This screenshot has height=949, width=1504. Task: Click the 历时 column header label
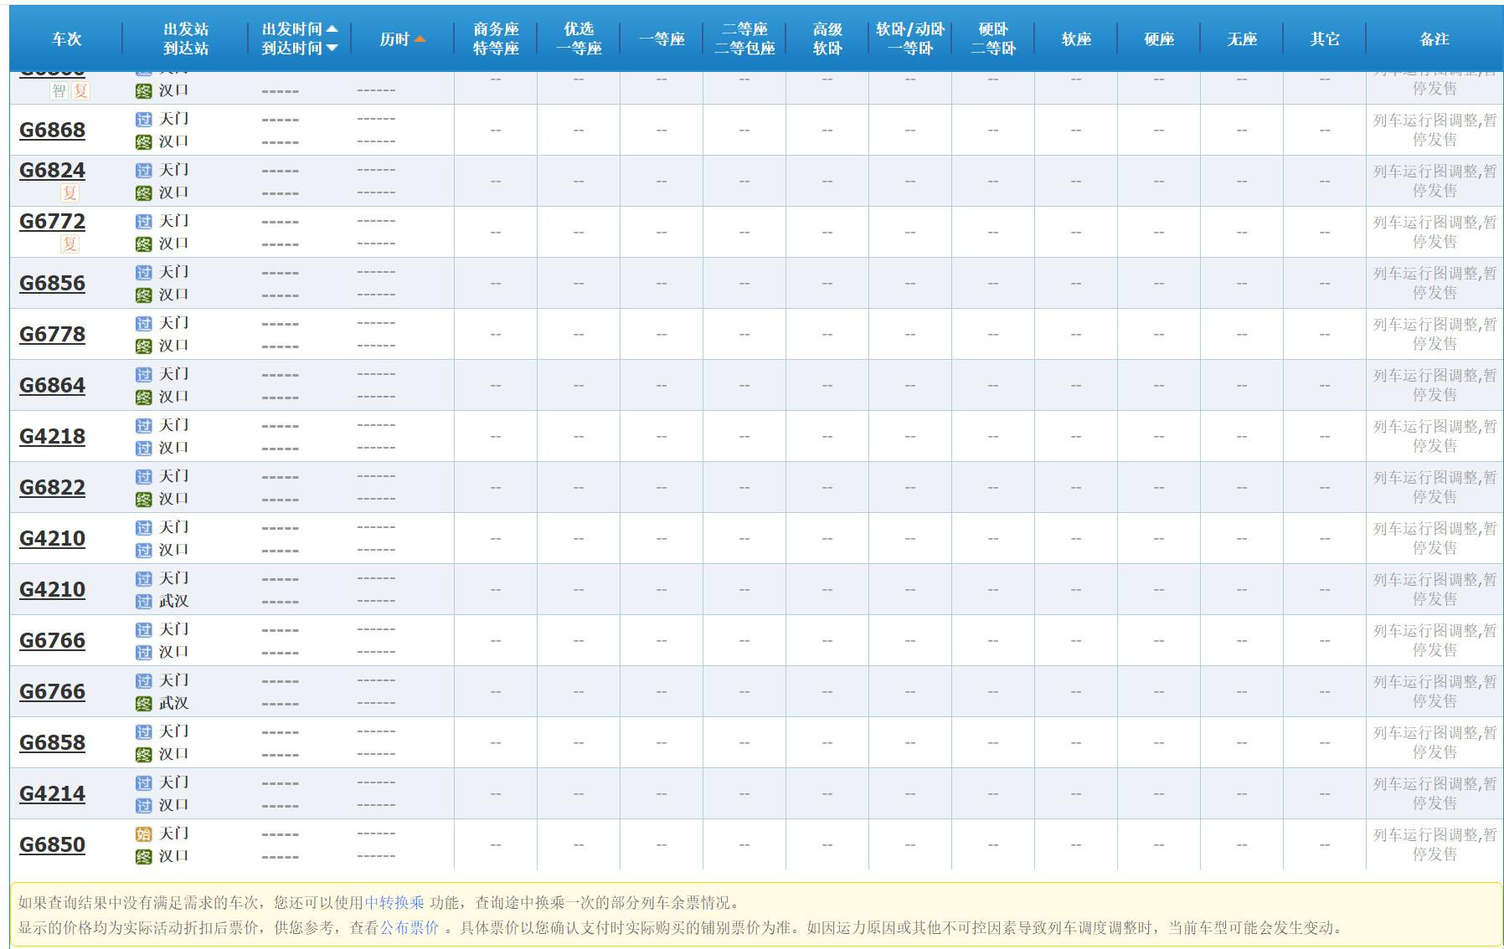pyautogui.click(x=394, y=39)
